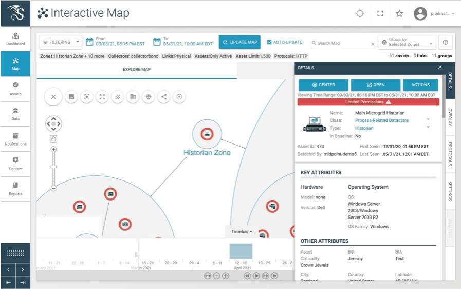Screen dimensions: 461x289
Task: Select the SETTINGS vertical tab
Action: click(450, 191)
